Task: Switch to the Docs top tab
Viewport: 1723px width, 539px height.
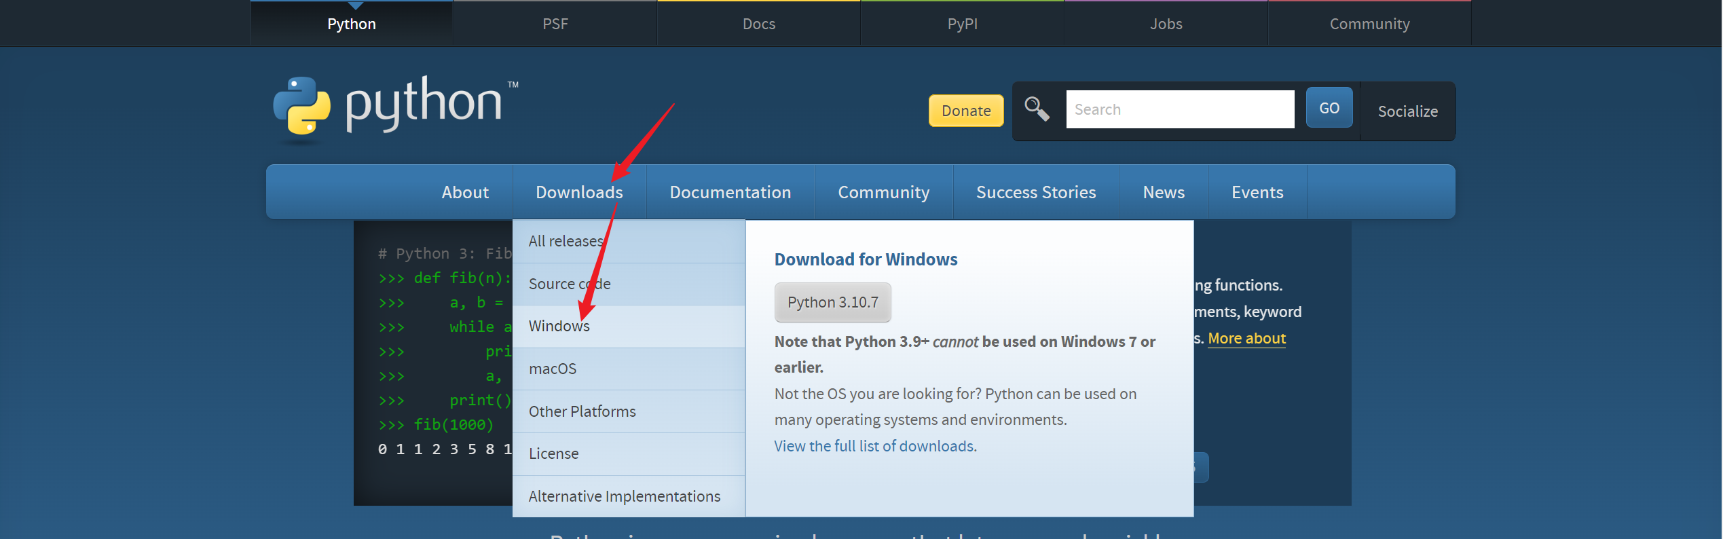Action: 758,24
